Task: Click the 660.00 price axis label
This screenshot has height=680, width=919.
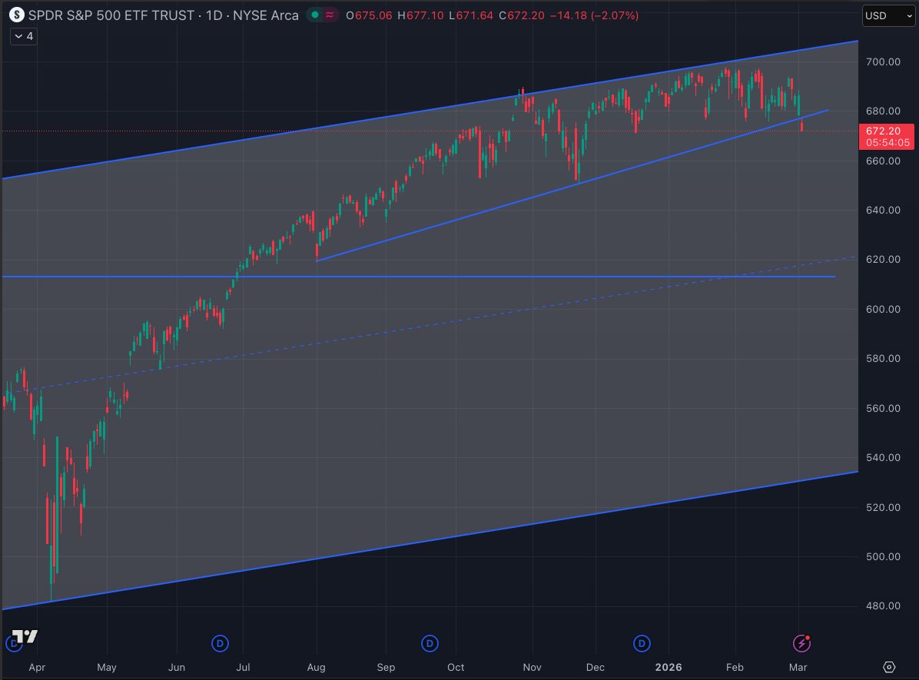Action: [x=883, y=161]
